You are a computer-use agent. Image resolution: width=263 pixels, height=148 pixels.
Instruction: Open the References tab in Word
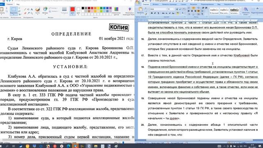pyautogui.click(x=183, y=5)
